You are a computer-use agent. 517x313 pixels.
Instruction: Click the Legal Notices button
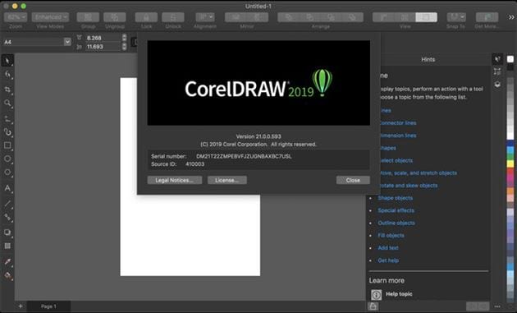click(175, 180)
